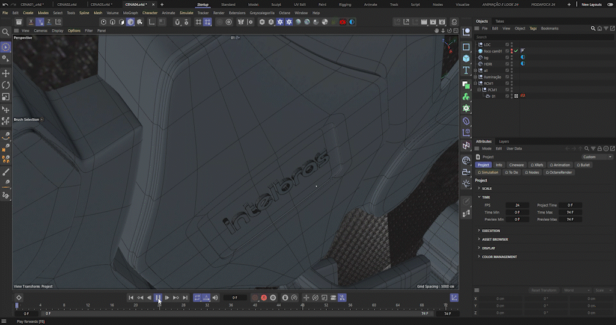Select the Move tool in the left toolbar
The height and width of the screenshot is (325, 616).
click(6, 73)
